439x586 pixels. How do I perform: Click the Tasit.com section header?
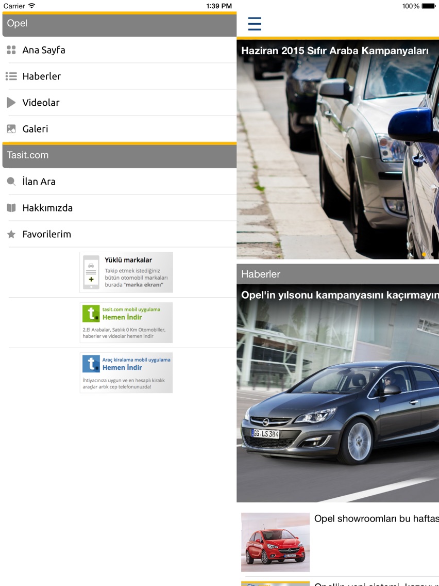point(120,155)
